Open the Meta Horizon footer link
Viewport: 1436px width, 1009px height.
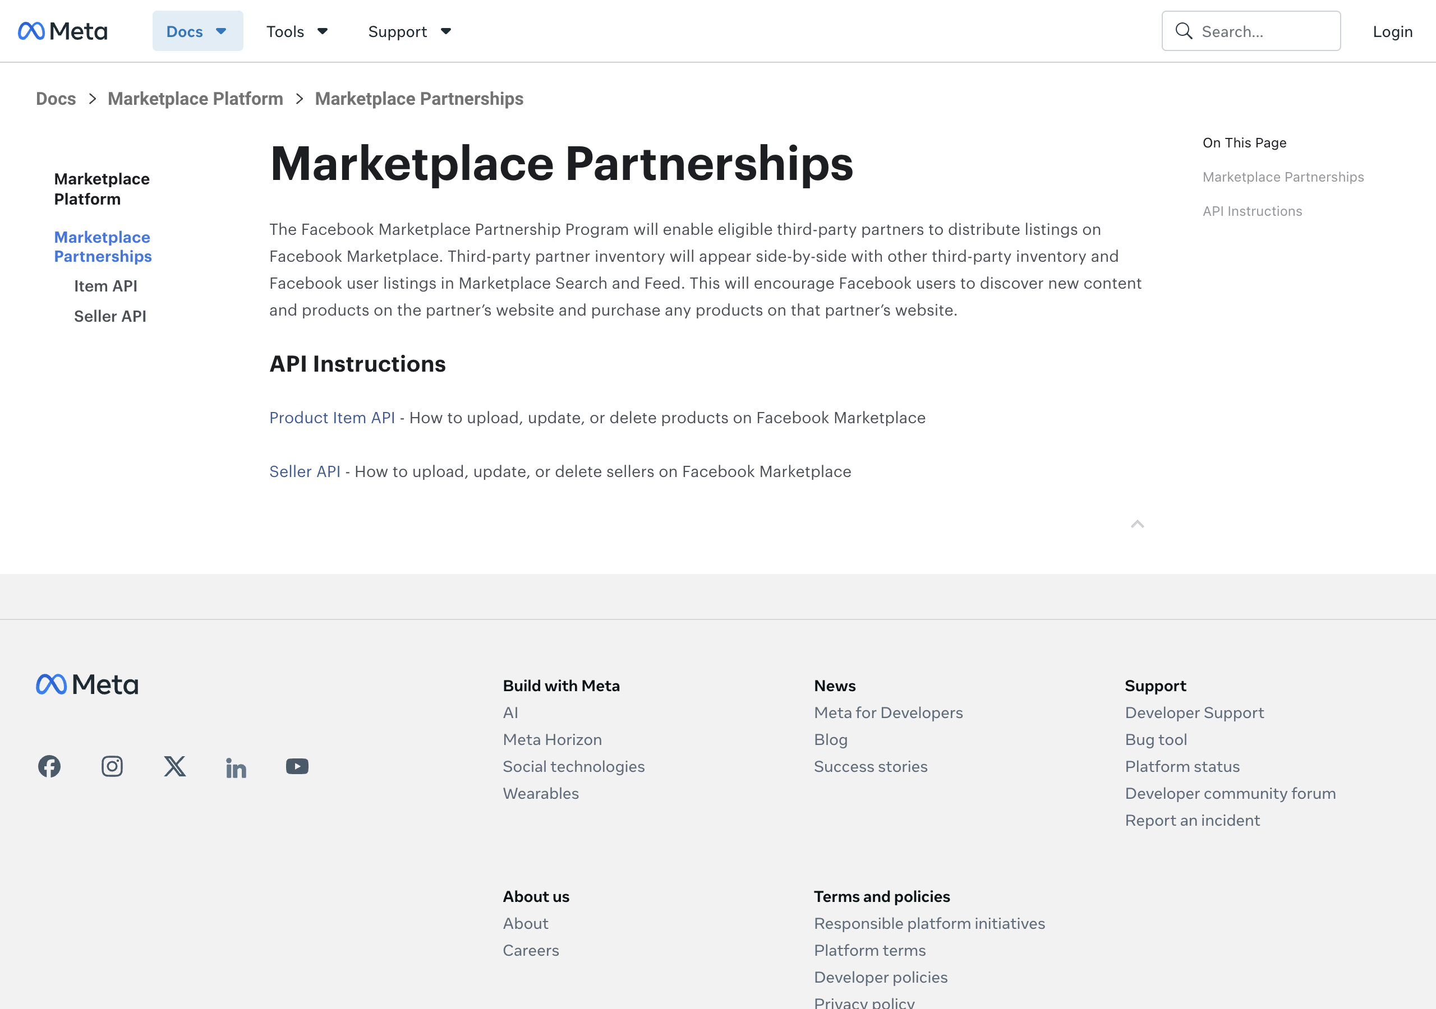tap(553, 739)
